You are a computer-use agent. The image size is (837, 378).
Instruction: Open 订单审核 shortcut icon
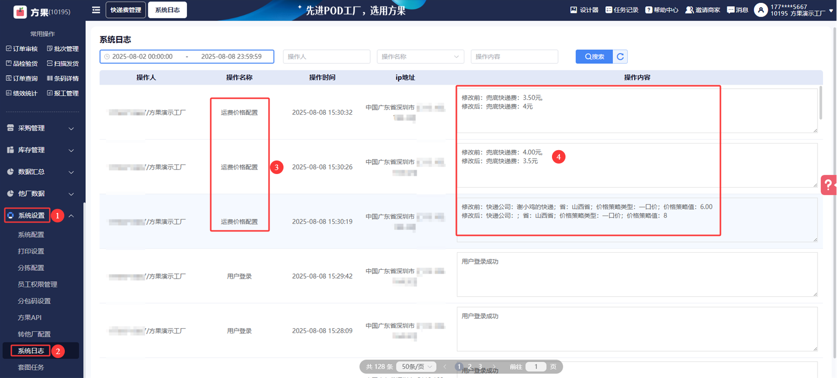pyautogui.click(x=8, y=49)
